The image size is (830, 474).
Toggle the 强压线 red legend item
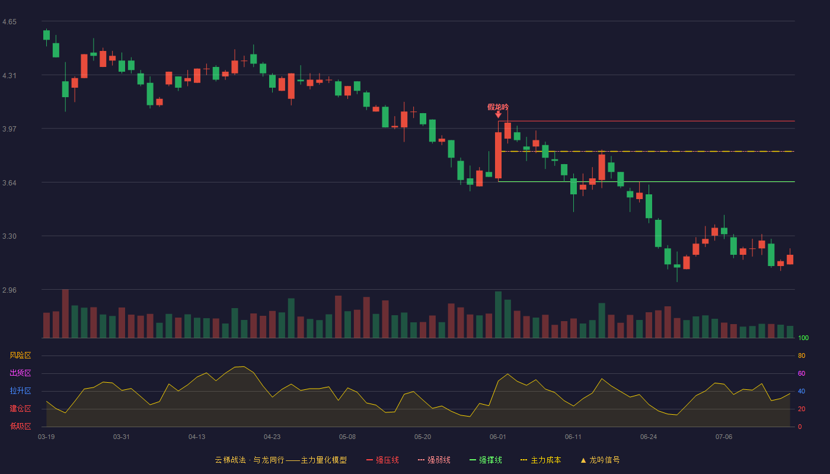pyautogui.click(x=382, y=460)
